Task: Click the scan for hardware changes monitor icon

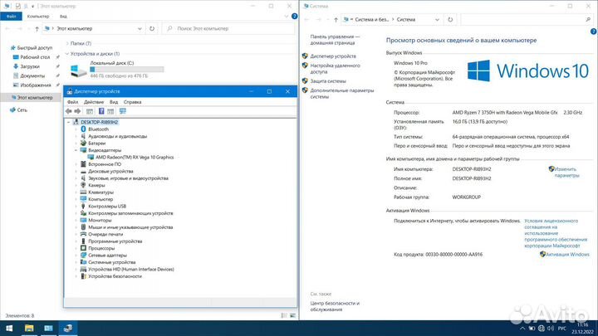Action: 124,110
